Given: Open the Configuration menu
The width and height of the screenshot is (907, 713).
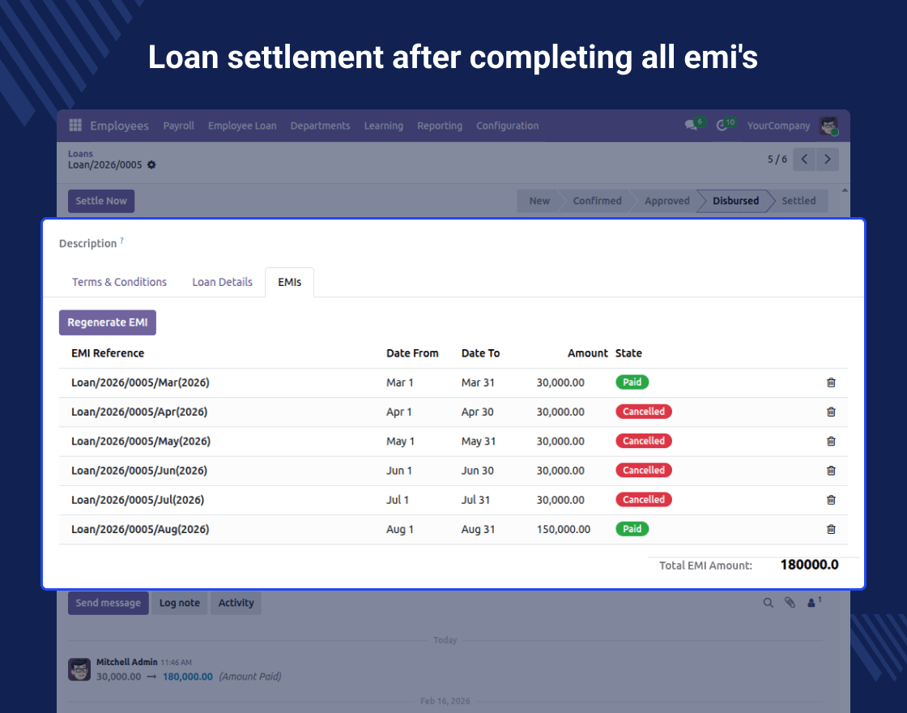Looking at the screenshot, I should (x=507, y=126).
